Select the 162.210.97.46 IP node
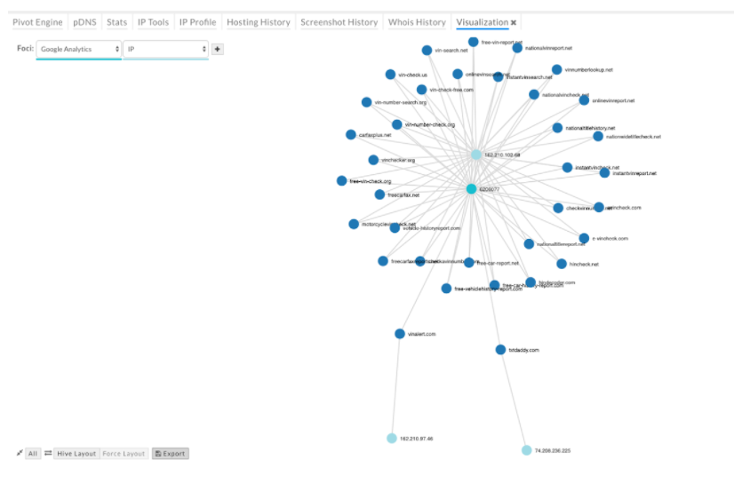Screen dimensions: 734x492 (x=392, y=438)
